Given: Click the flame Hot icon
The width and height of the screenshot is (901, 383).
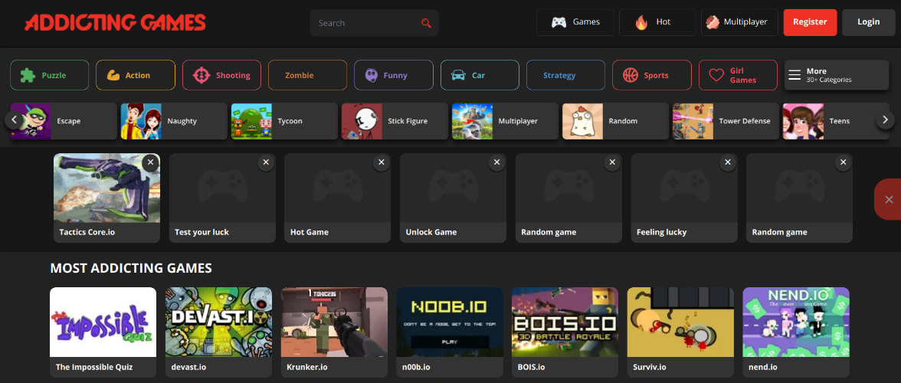Looking at the screenshot, I should (641, 22).
